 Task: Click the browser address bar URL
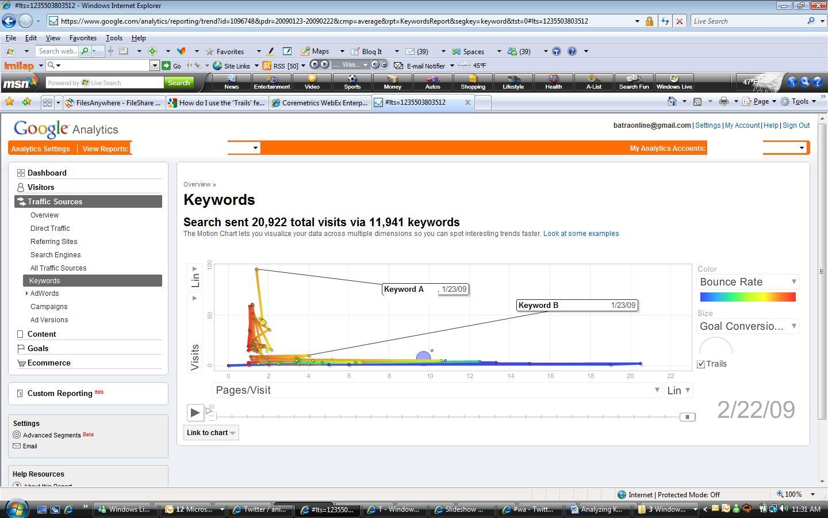324,21
